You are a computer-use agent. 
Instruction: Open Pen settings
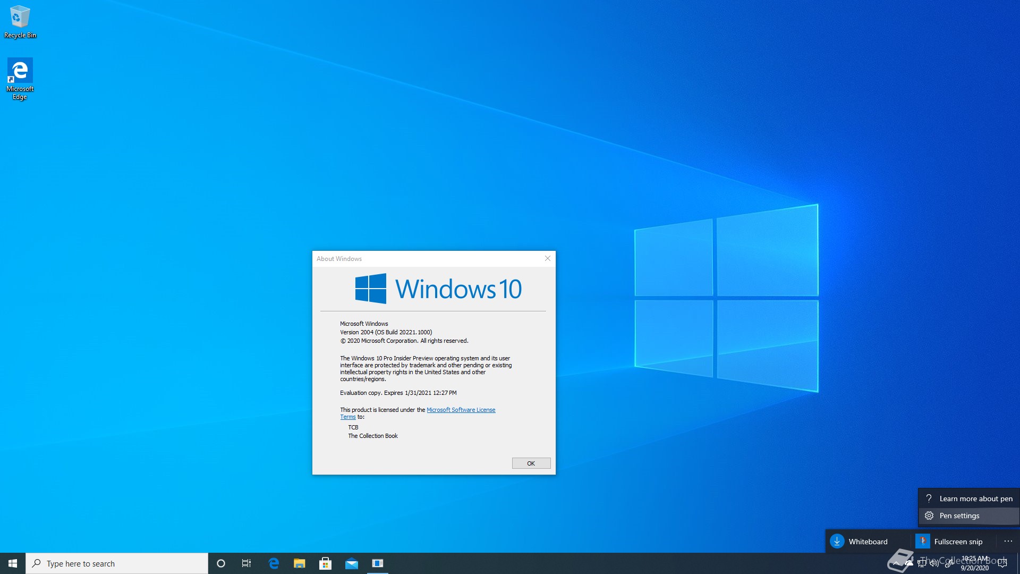click(x=969, y=516)
